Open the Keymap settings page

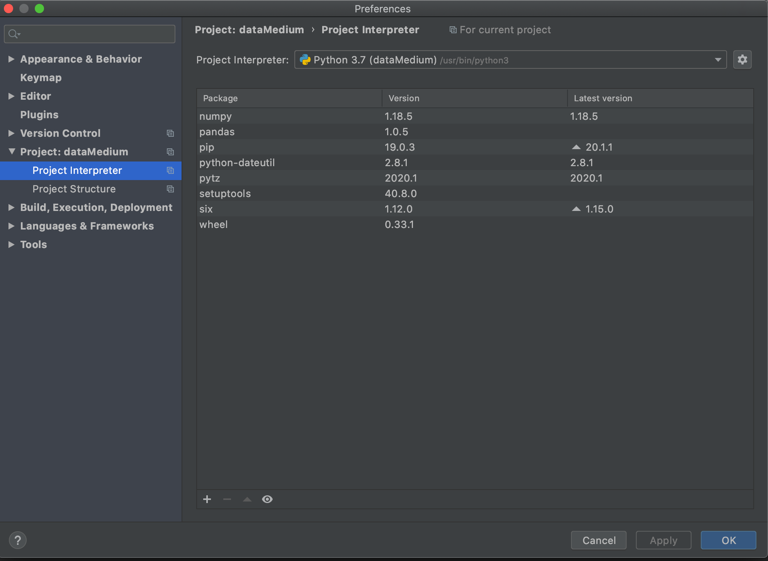(x=41, y=78)
